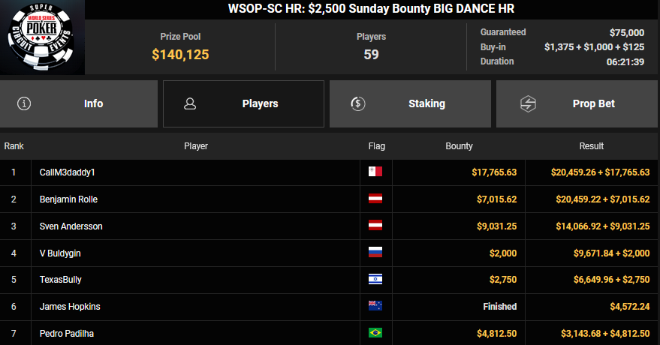The image size is (660, 345).
Task: Click the Russian flag for V Buldygin
Action: [x=375, y=253]
